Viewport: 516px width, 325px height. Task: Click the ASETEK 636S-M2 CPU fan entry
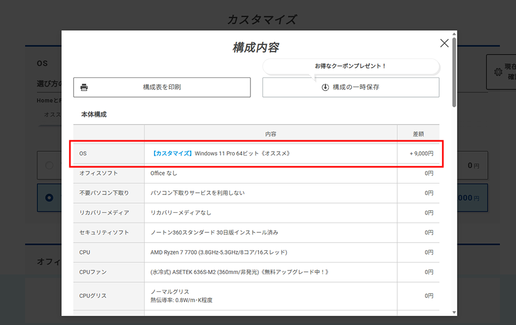tap(239, 272)
